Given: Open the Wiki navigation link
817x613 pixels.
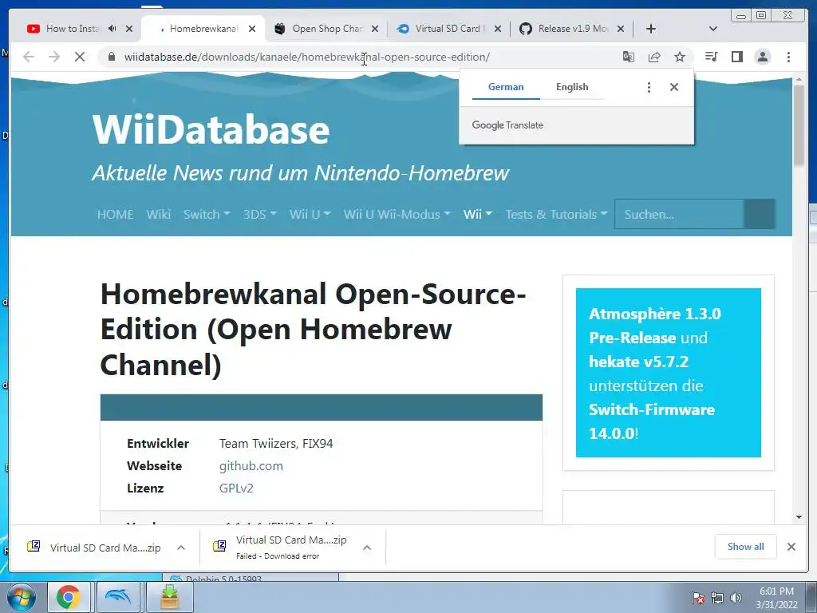Looking at the screenshot, I should (159, 214).
